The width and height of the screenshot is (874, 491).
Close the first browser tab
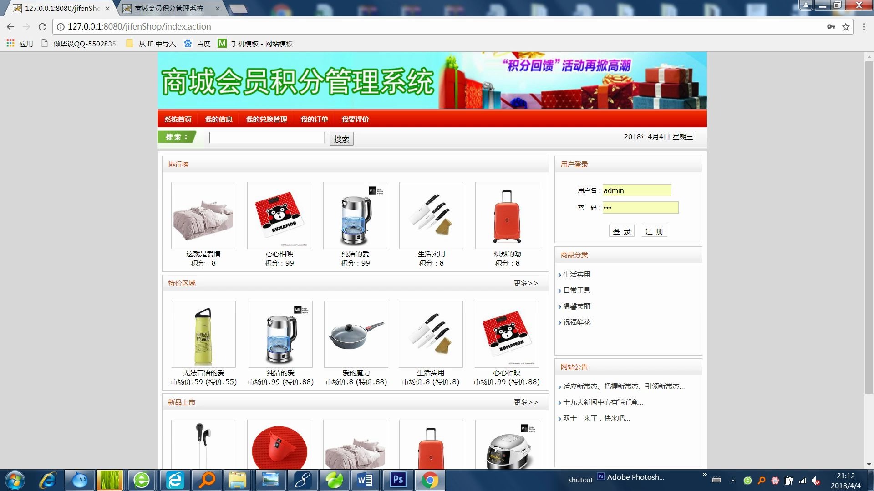click(x=107, y=8)
